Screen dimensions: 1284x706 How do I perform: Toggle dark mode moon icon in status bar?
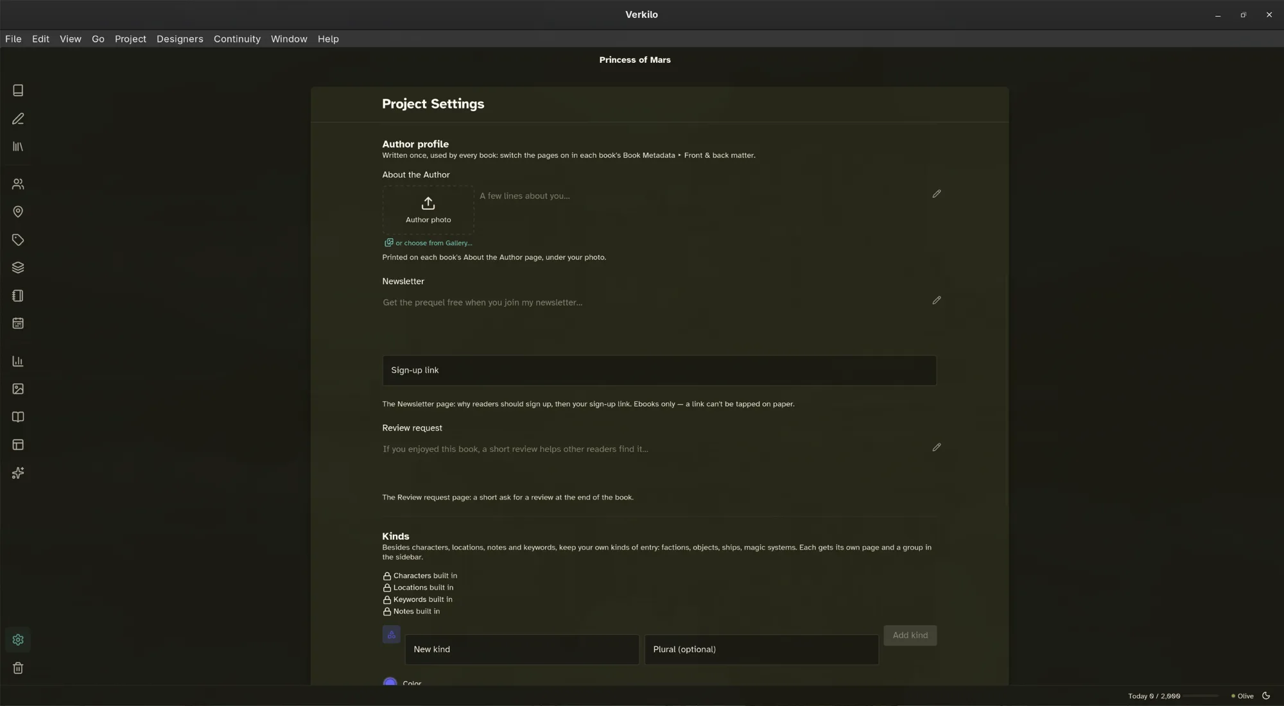[1266, 696]
